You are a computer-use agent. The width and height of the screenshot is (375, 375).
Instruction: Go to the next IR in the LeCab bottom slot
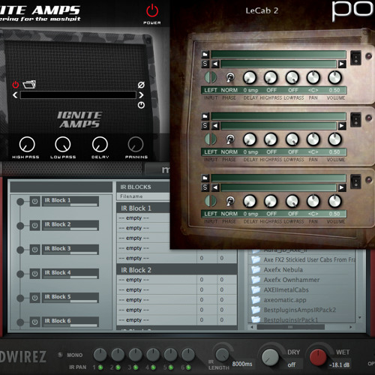pos(342,187)
